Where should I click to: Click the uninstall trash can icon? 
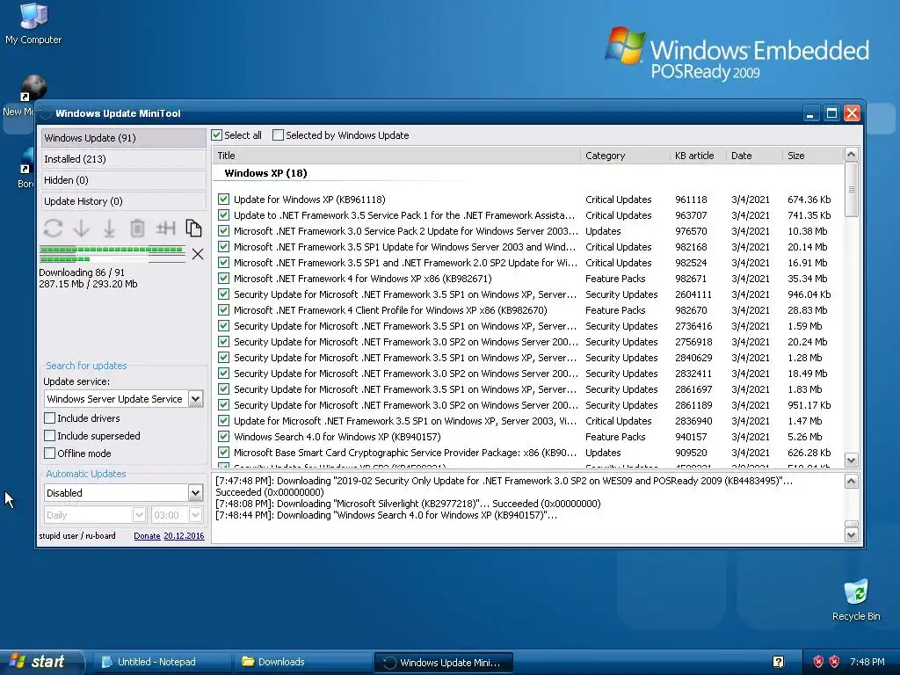(137, 229)
